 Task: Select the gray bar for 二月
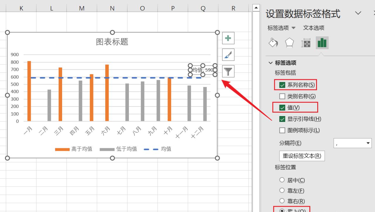49,105
